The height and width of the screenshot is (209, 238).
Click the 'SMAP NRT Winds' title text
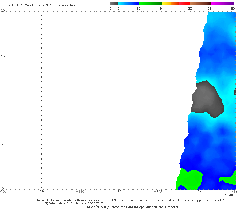[x=21, y=5]
